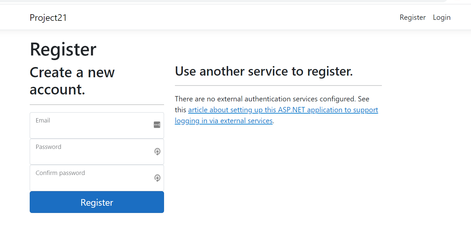The height and width of the screenshot is (244, 471).
Task: Click the reveal icon in Confirm password field
Action: pos(157,178)
